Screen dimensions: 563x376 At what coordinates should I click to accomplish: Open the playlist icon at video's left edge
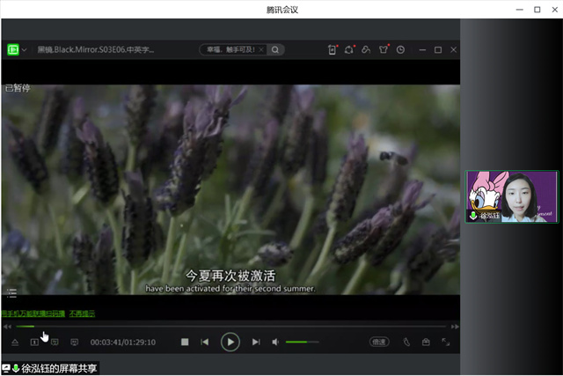[x=11, y=292]
